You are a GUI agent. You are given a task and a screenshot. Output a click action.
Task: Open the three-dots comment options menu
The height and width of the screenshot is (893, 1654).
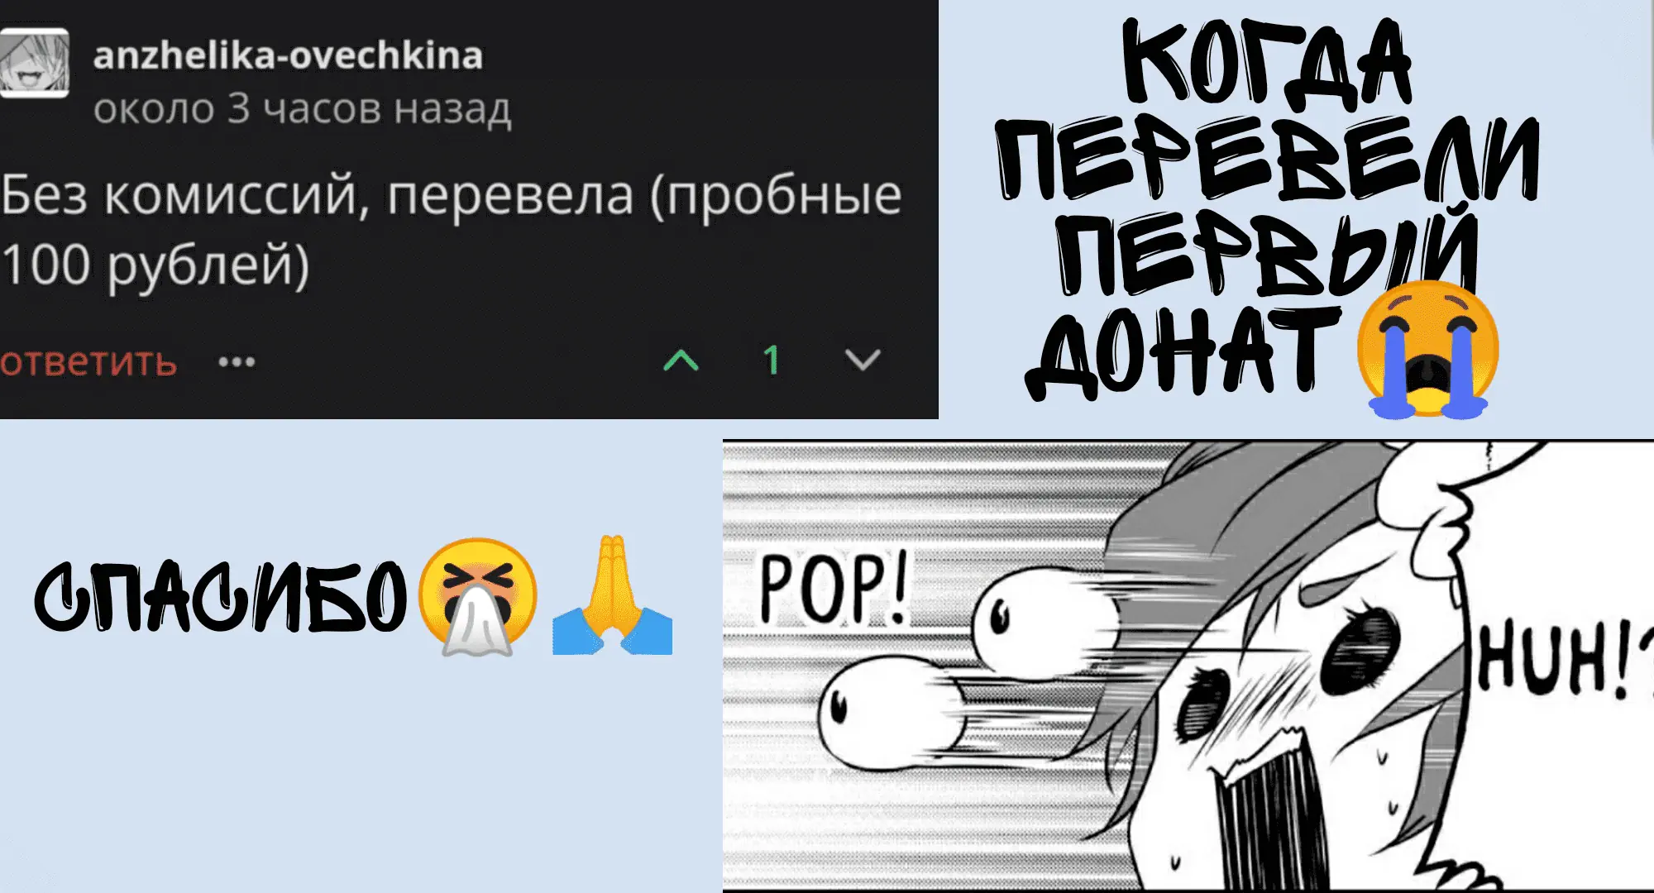[237, 361]
